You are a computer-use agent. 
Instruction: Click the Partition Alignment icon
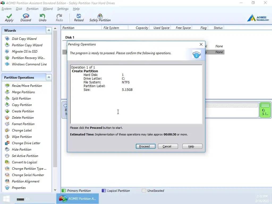pos(7,181)
